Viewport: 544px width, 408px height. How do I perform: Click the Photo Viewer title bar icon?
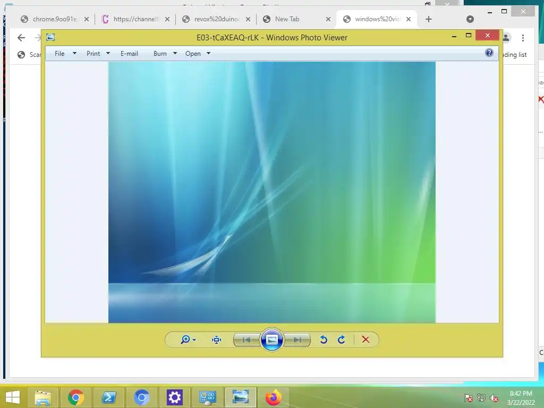pyautogui.click(x=50, y=37)
